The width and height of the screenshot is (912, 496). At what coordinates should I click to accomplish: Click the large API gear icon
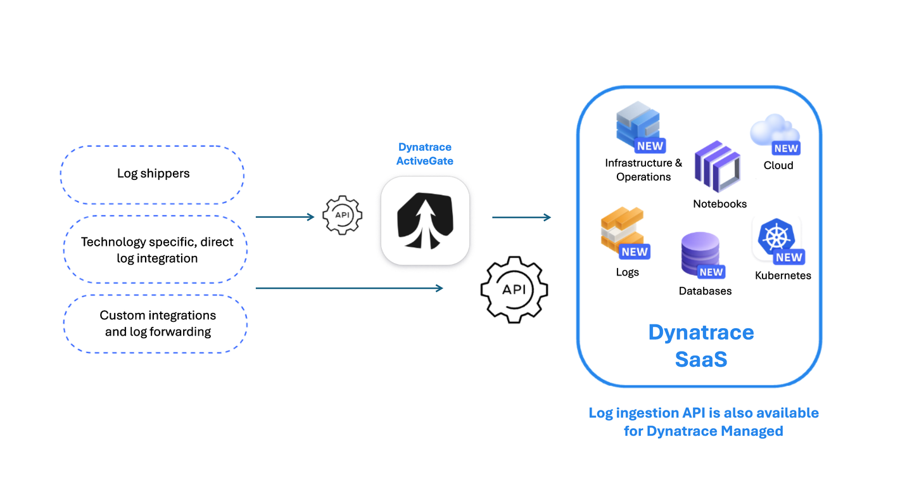pyautogui.click(x=514, y=289)
